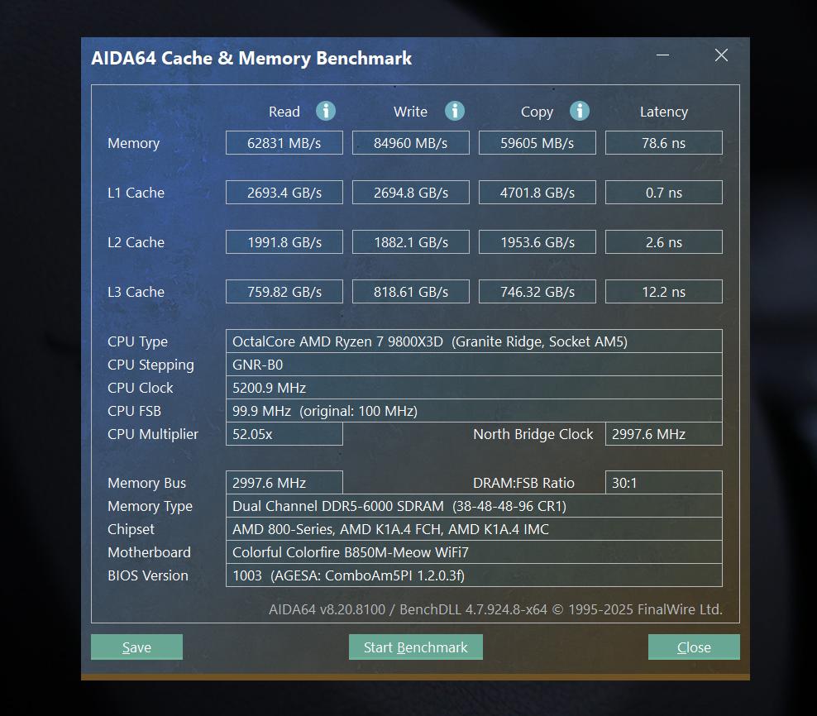Click the Close button at bottom right

coord(694,647)
